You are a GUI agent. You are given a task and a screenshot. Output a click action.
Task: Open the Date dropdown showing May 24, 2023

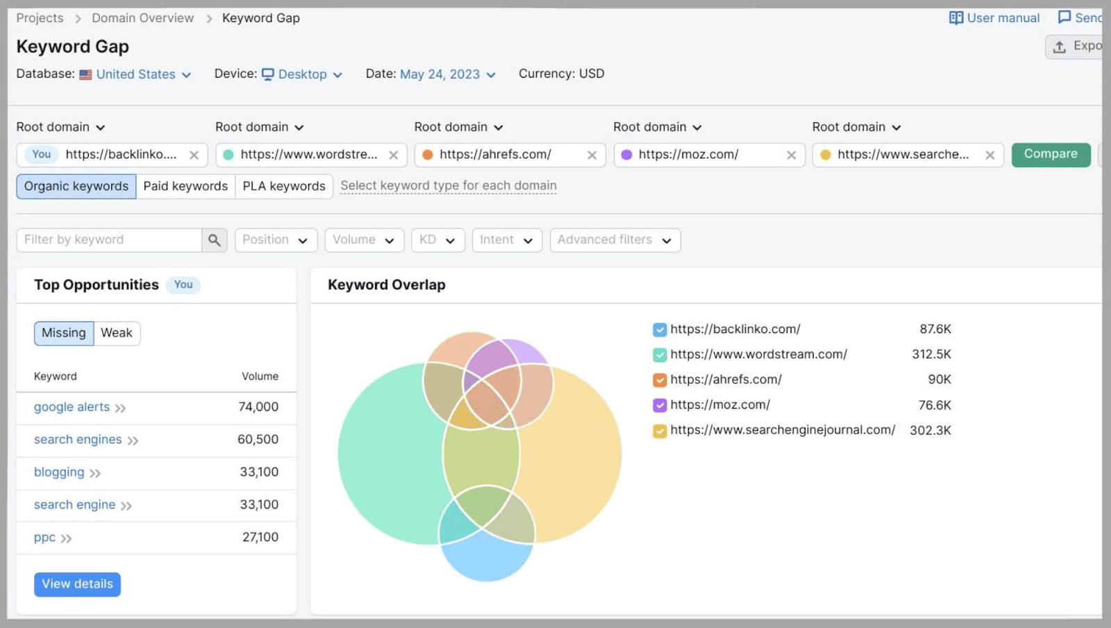click(439, 74)
